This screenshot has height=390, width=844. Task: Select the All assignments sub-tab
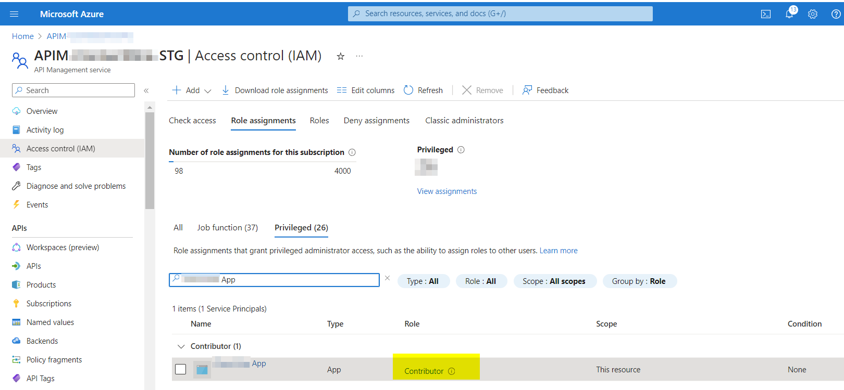pyautogui.click(x=178, y=228)
